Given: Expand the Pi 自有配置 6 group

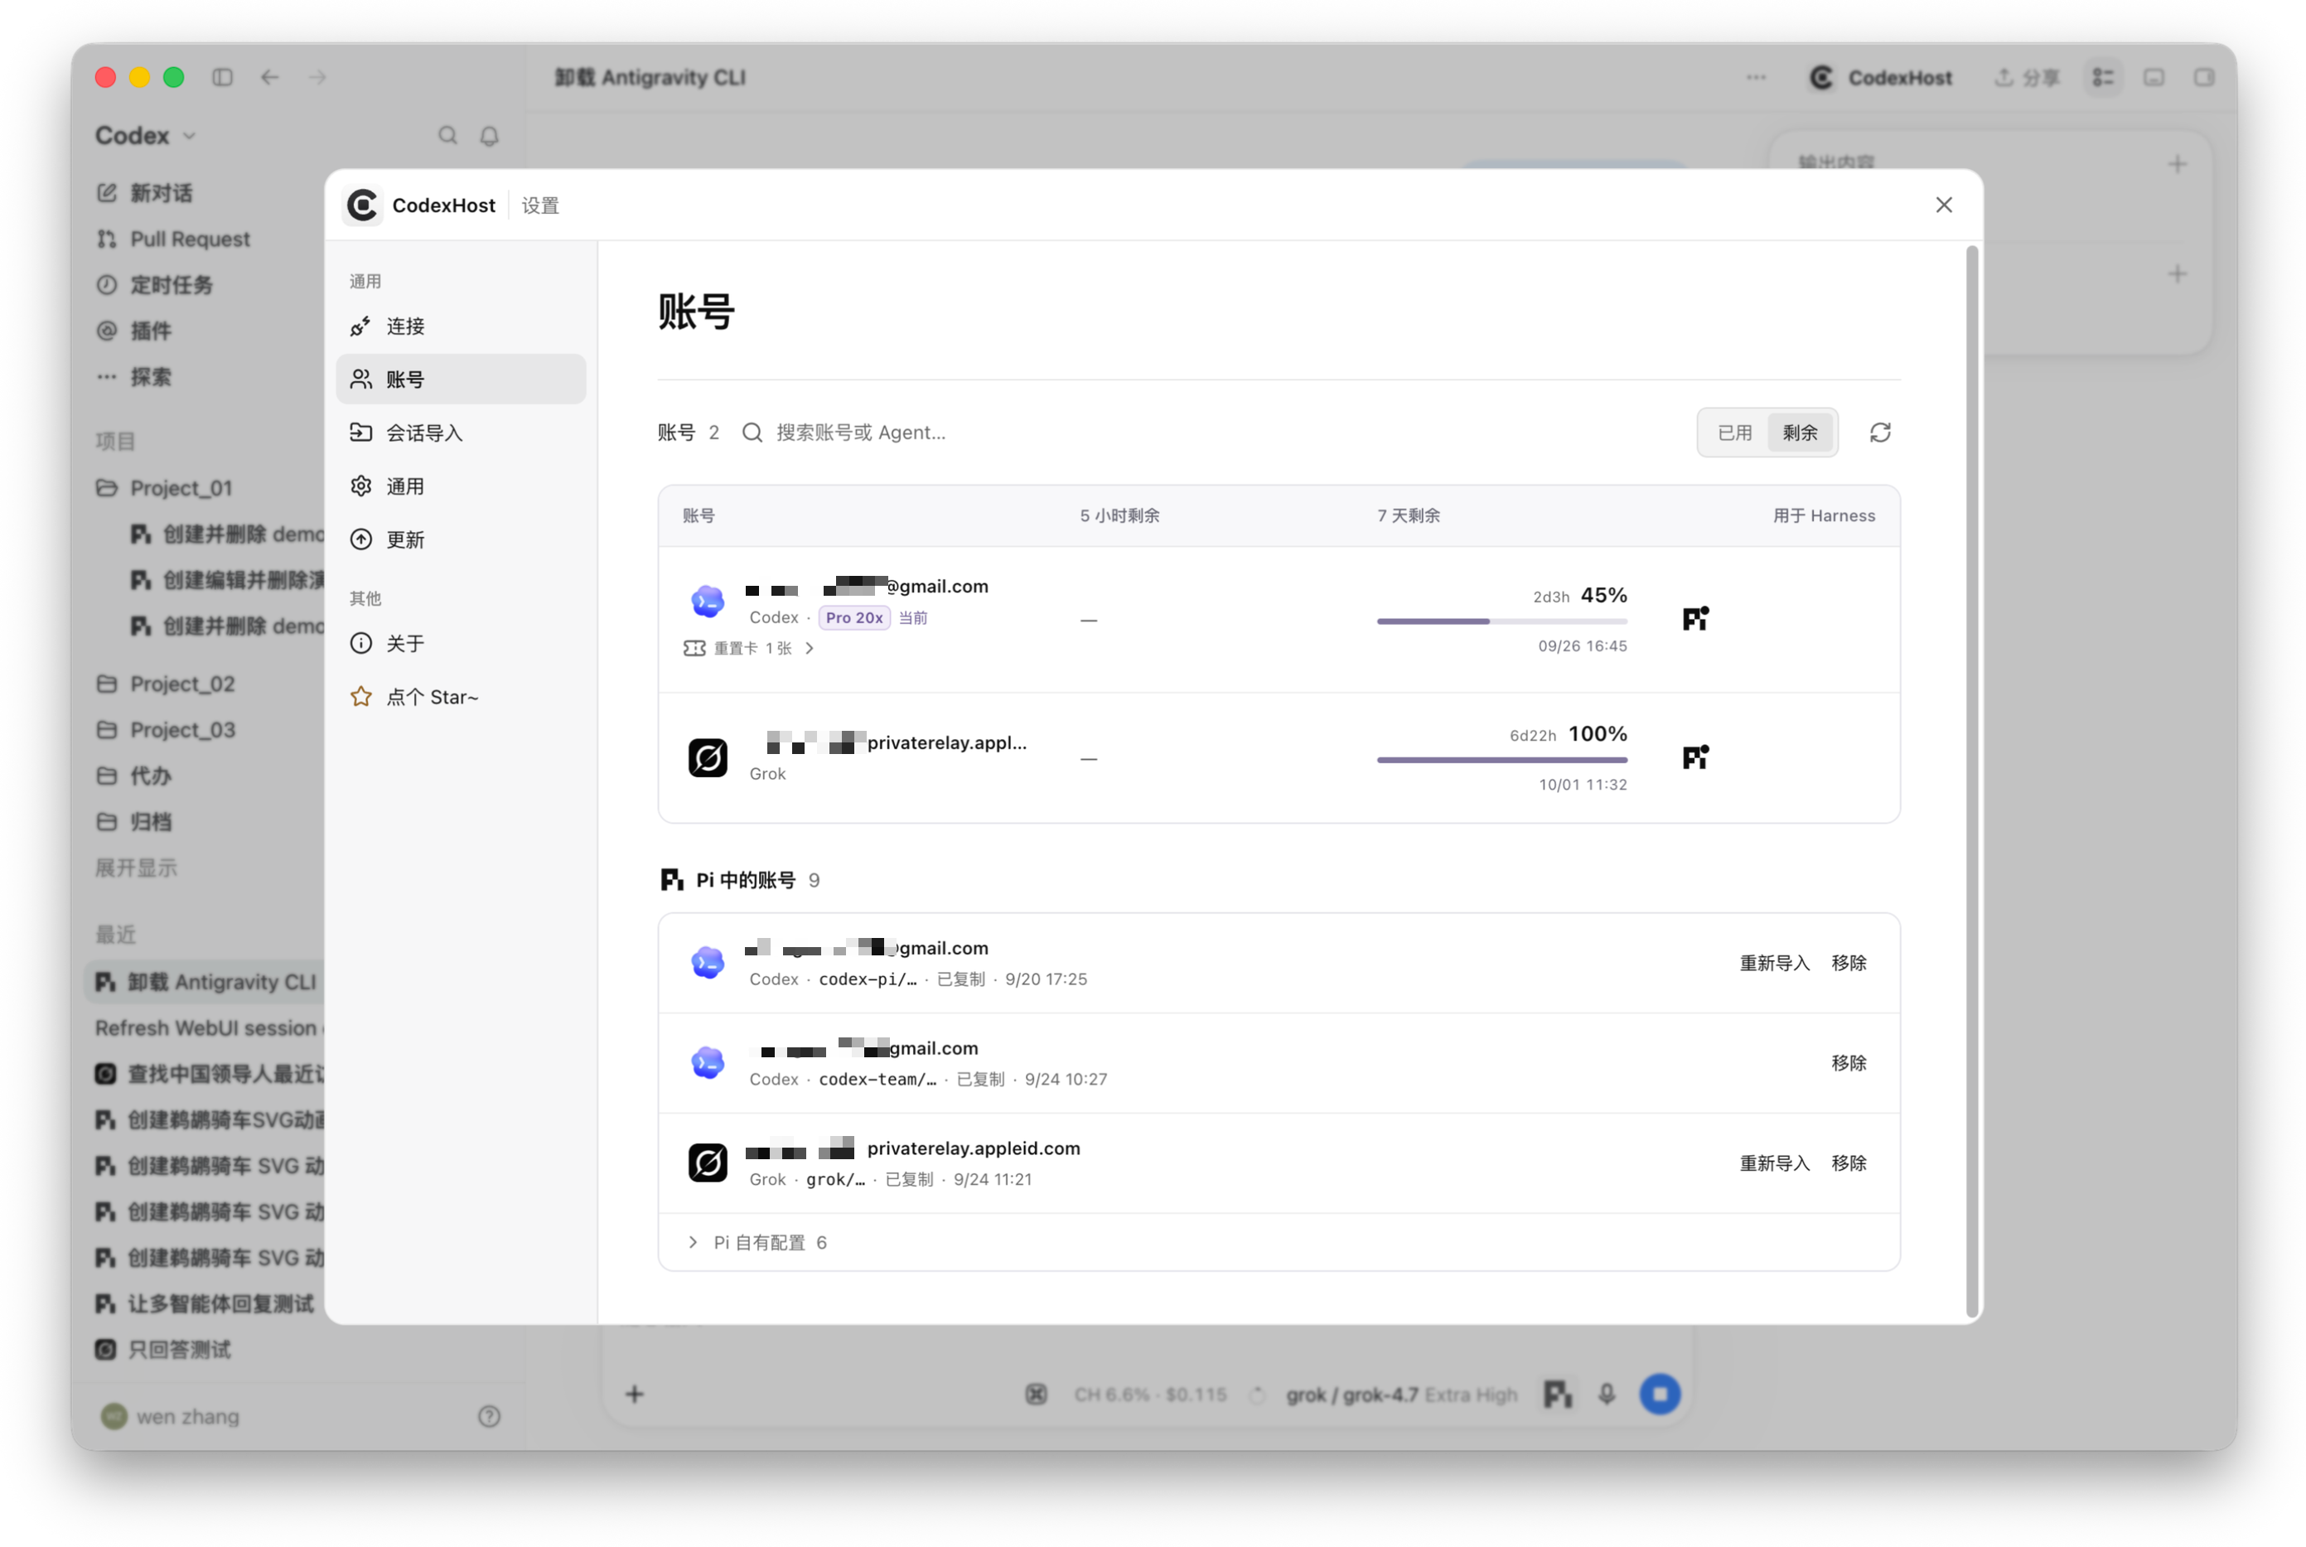Looking at the screenshot, I should [x=1279, y=1242].
